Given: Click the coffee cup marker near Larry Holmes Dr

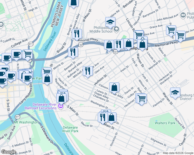Looking at the screenshot, I should pos(27,78).
